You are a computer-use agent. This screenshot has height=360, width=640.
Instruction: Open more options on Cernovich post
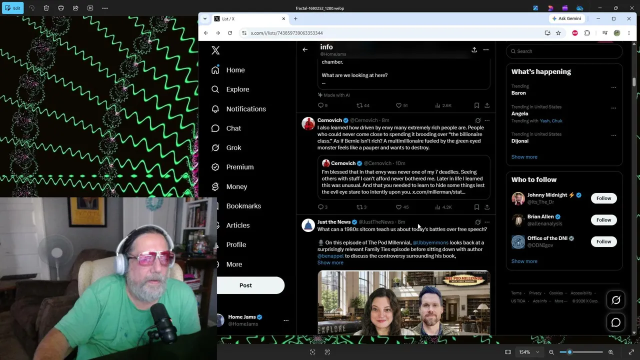[x=487, y=120]
